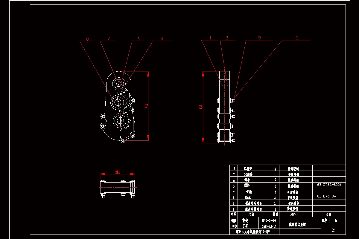Click the '普通碳钢' material in the 螺母 row
Image resolution: width=359 pixels, height=239 pixels.
coord(293,180)
